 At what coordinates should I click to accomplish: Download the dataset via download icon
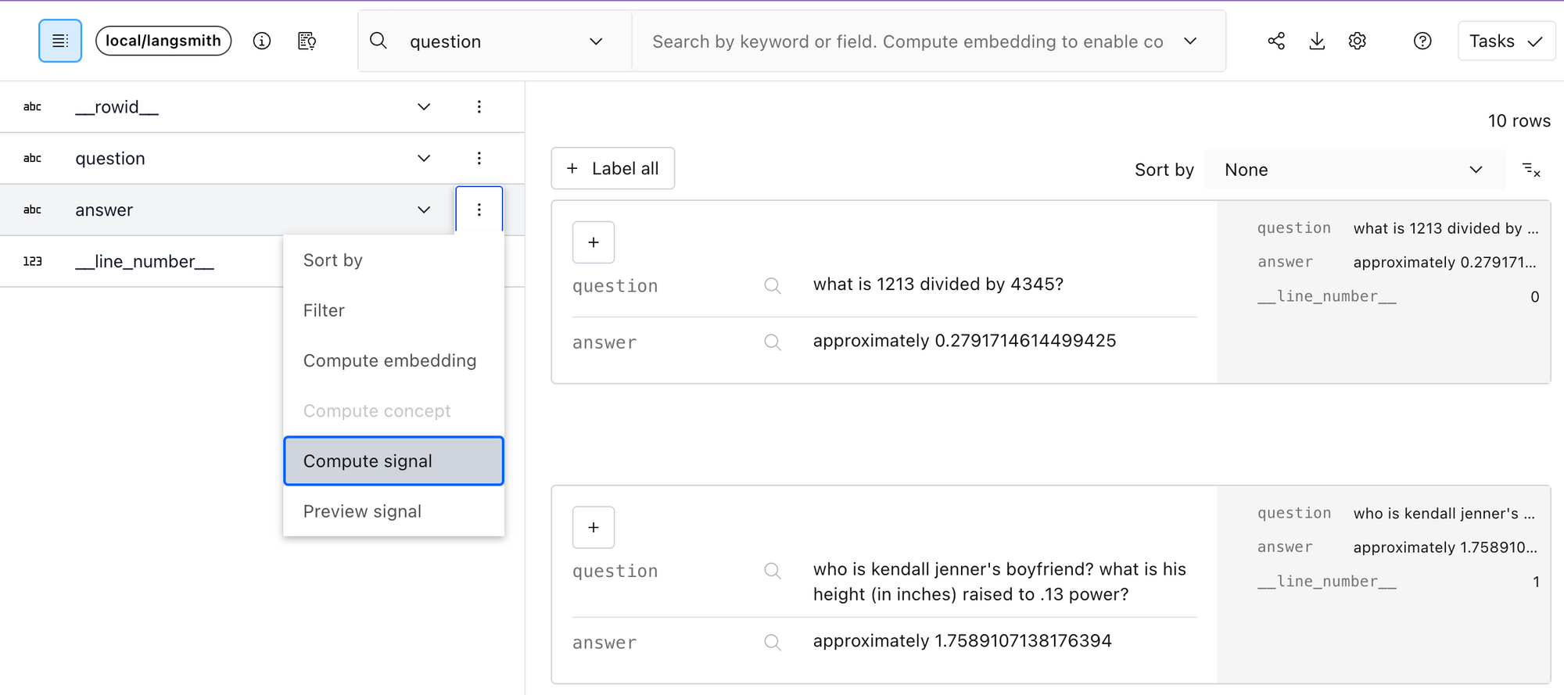tap(1317, 41)
